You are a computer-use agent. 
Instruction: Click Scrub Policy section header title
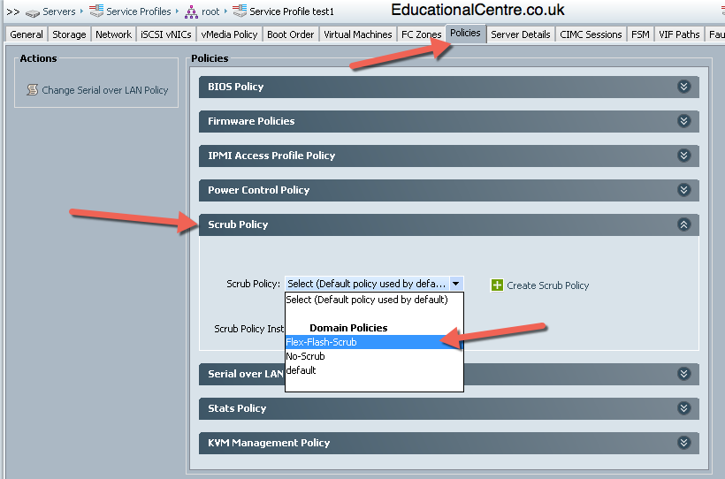tap(238, 224)
